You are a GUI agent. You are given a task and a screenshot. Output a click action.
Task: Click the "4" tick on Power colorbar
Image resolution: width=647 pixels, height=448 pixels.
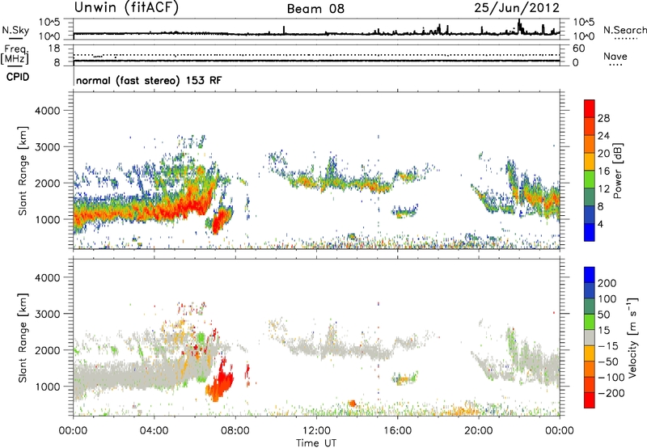coord(600,224)
